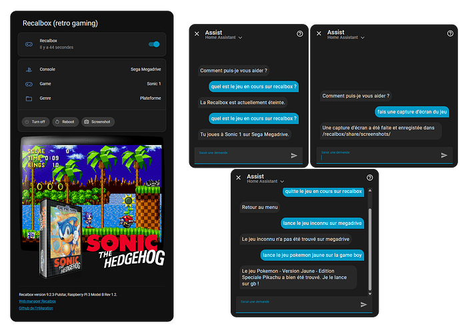The image size is (460, 328).
Task: Close the Assist dialog about pokemon jaune
Action: (239, 178)
